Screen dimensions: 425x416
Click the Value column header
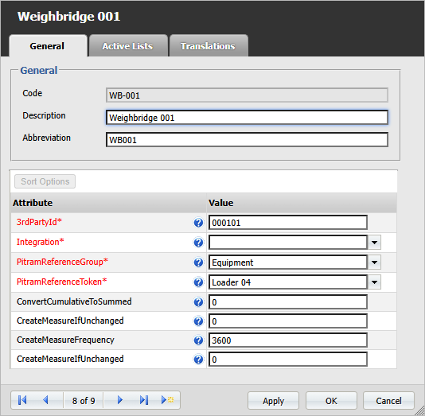pyautogui.click(x=302, y=203)
